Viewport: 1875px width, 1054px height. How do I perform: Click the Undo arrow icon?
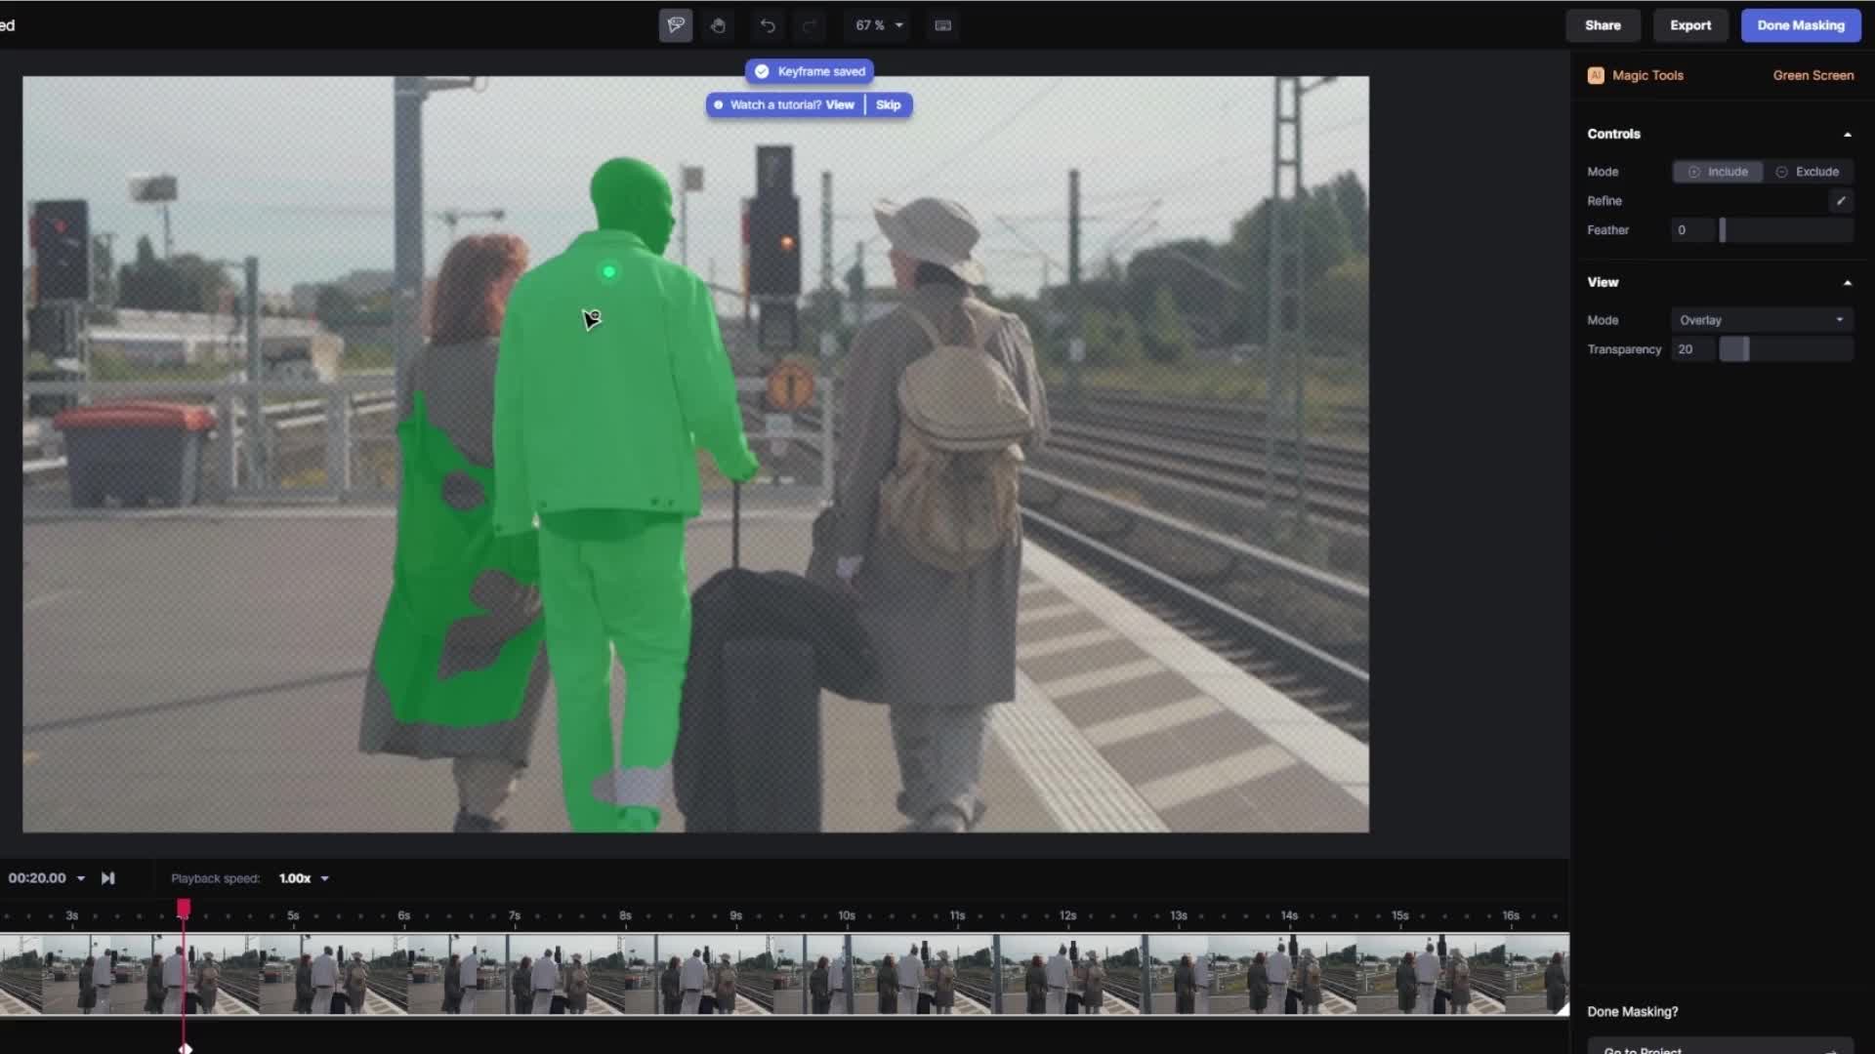pos(769,25)
